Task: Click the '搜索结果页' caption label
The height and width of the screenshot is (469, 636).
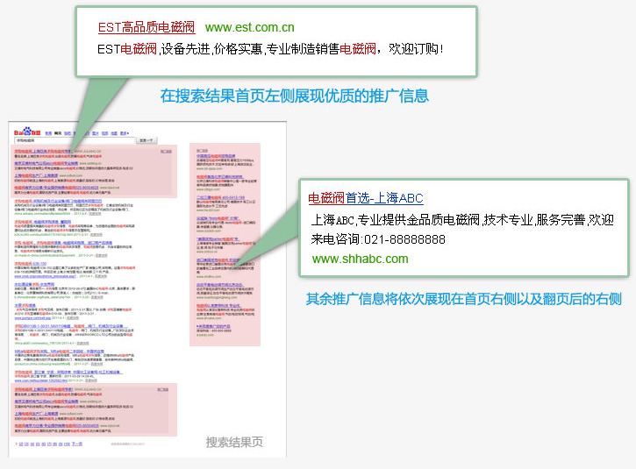Action: click(x=234, y=442)
